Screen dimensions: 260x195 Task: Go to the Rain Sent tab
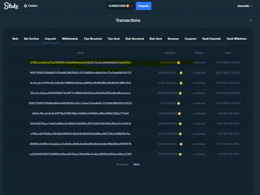point(156,39)
